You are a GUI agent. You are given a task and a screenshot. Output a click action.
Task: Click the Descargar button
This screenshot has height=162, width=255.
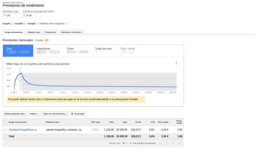(78, 114)
